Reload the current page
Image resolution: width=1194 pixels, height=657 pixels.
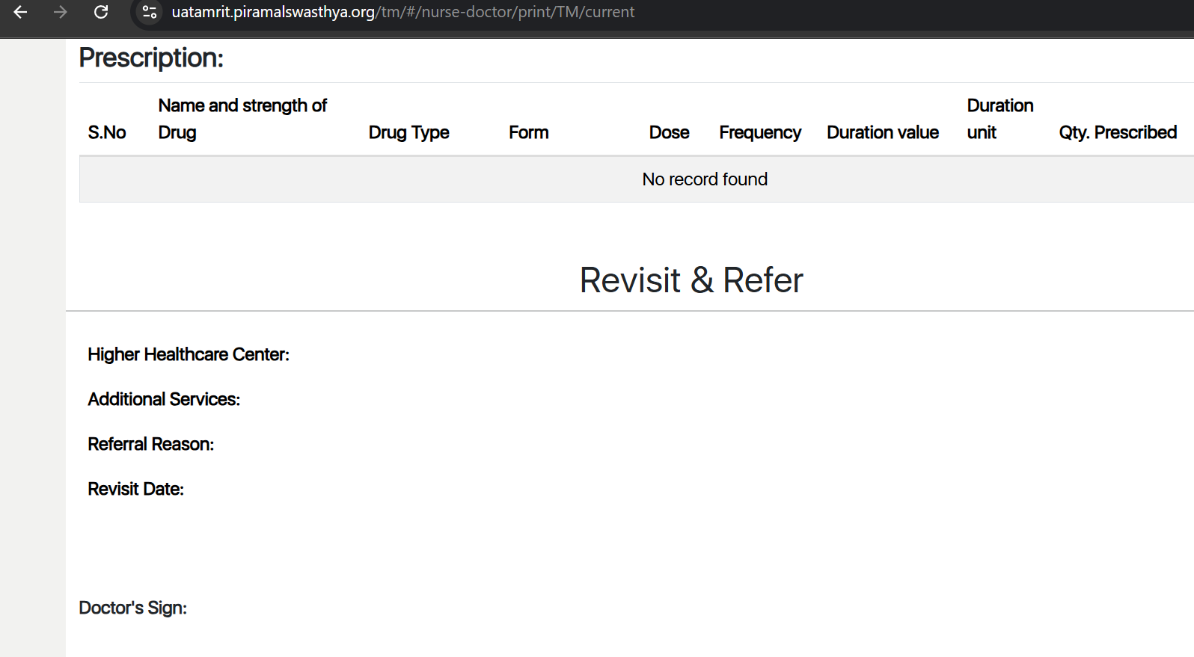101,12
